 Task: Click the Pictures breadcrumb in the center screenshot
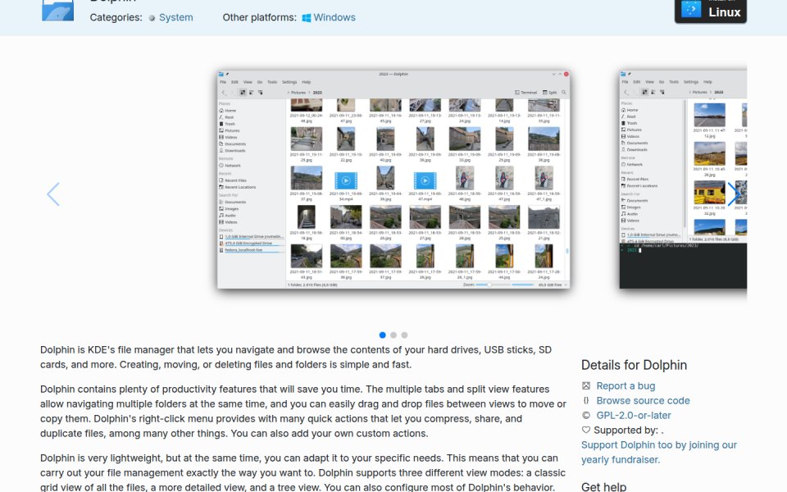click(298, 93)
